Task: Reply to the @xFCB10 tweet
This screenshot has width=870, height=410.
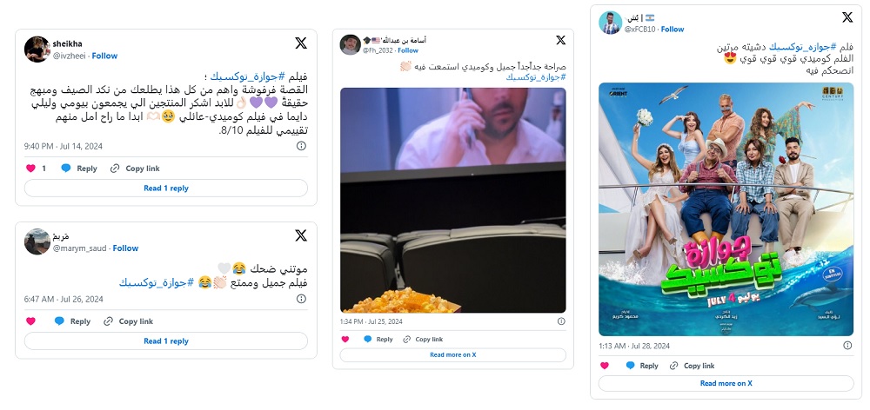Action: tap(642, 366)
